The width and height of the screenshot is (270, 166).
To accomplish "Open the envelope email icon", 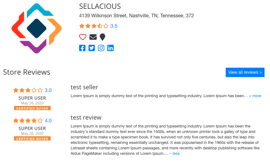I will pyautogui.click(x=93, y=37).
